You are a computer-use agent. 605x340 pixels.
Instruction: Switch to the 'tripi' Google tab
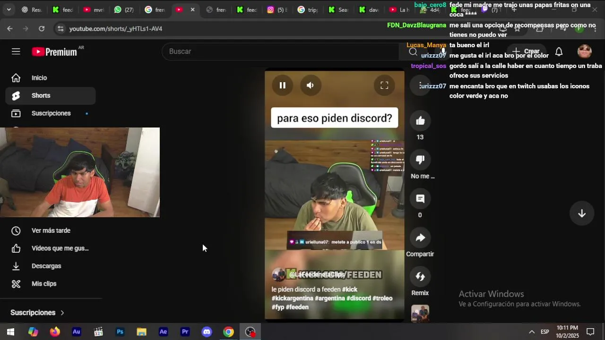(x=308, y=9)
